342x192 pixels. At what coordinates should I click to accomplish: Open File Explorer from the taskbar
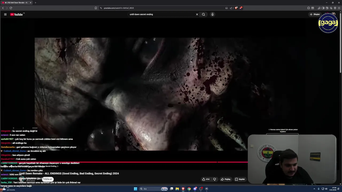click(x=177, y=189)
